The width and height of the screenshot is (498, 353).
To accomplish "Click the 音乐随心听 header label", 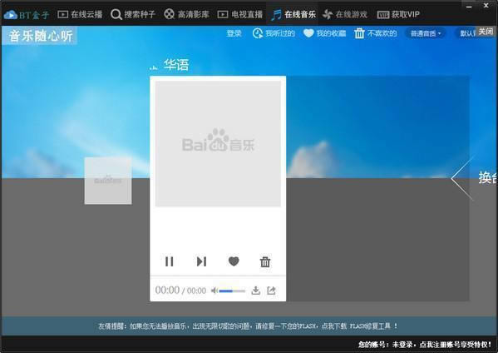I will pos(41,36).
